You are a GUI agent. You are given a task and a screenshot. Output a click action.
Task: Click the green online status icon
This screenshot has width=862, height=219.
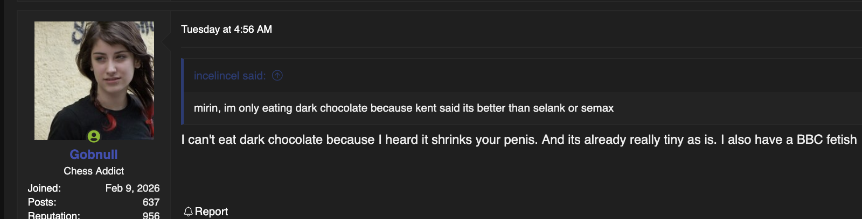pos(94,136)
